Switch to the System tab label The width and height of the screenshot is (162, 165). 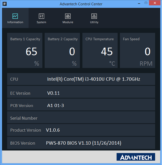[41, 22]
